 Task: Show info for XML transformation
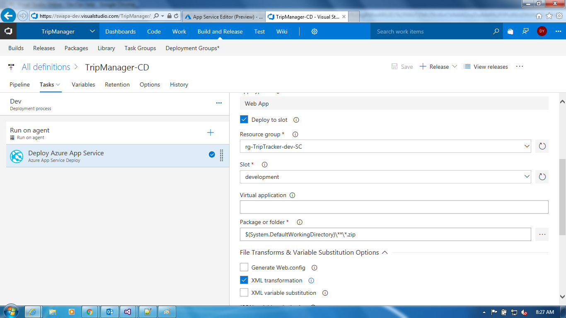(x=311, y=280)
